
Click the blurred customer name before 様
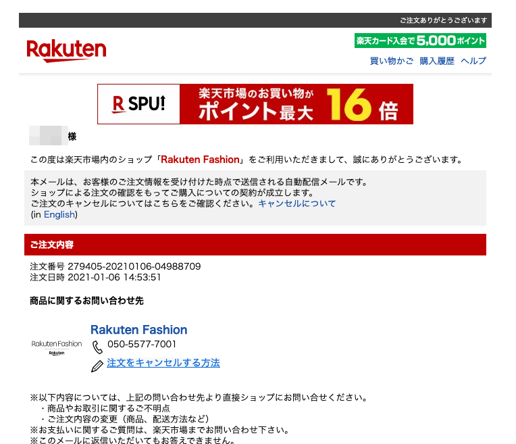click(49, 135)
